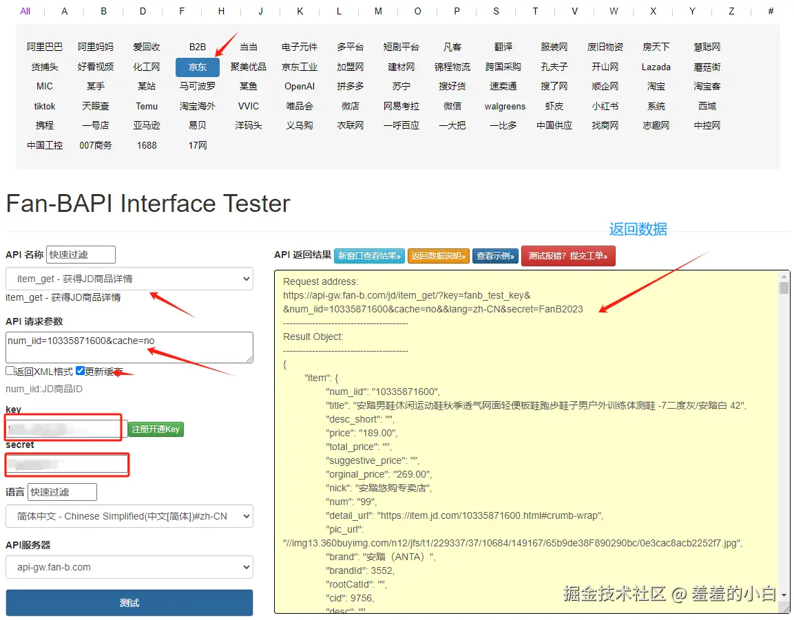
Task: Open the 速卖通 platform link
Action: click(x=503, y=87)
